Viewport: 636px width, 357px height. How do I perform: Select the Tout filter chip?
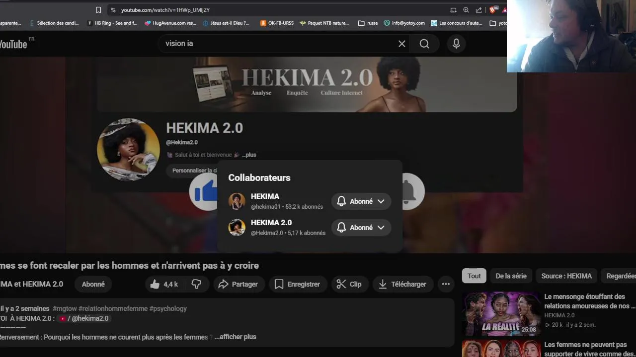point(474,276)
